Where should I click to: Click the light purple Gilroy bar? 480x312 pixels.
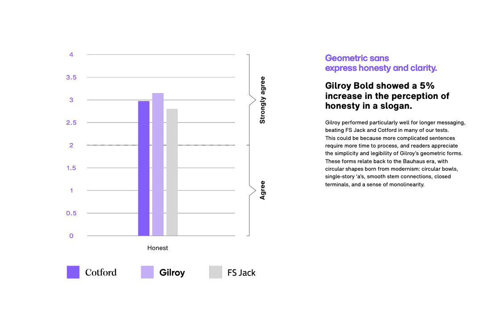(158, 164)
